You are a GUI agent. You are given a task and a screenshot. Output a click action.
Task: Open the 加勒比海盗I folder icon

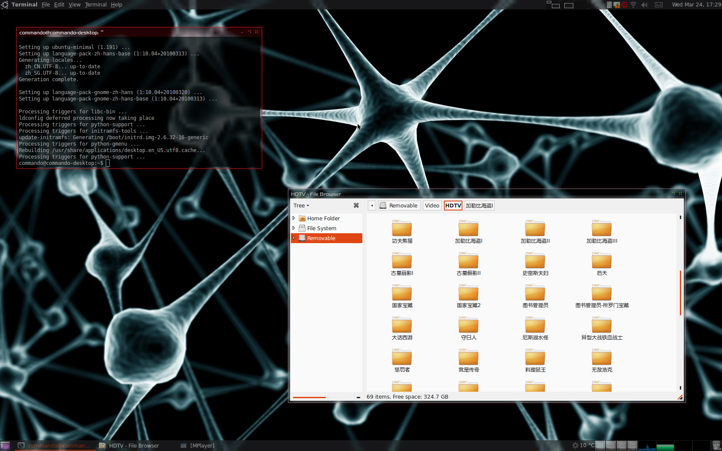click(468, 228)
